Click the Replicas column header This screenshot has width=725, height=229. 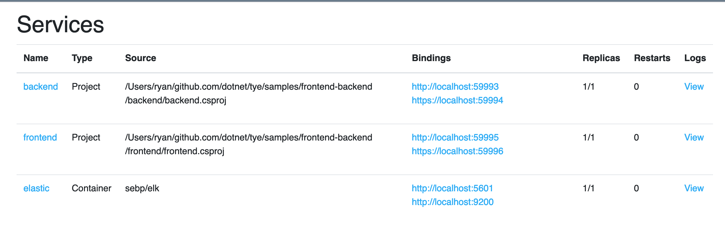click(x=601, y=58)
